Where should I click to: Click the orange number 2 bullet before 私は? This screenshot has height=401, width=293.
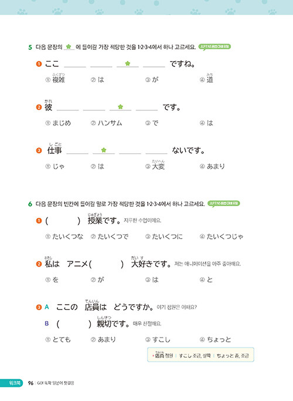click(x=39, y=264)
